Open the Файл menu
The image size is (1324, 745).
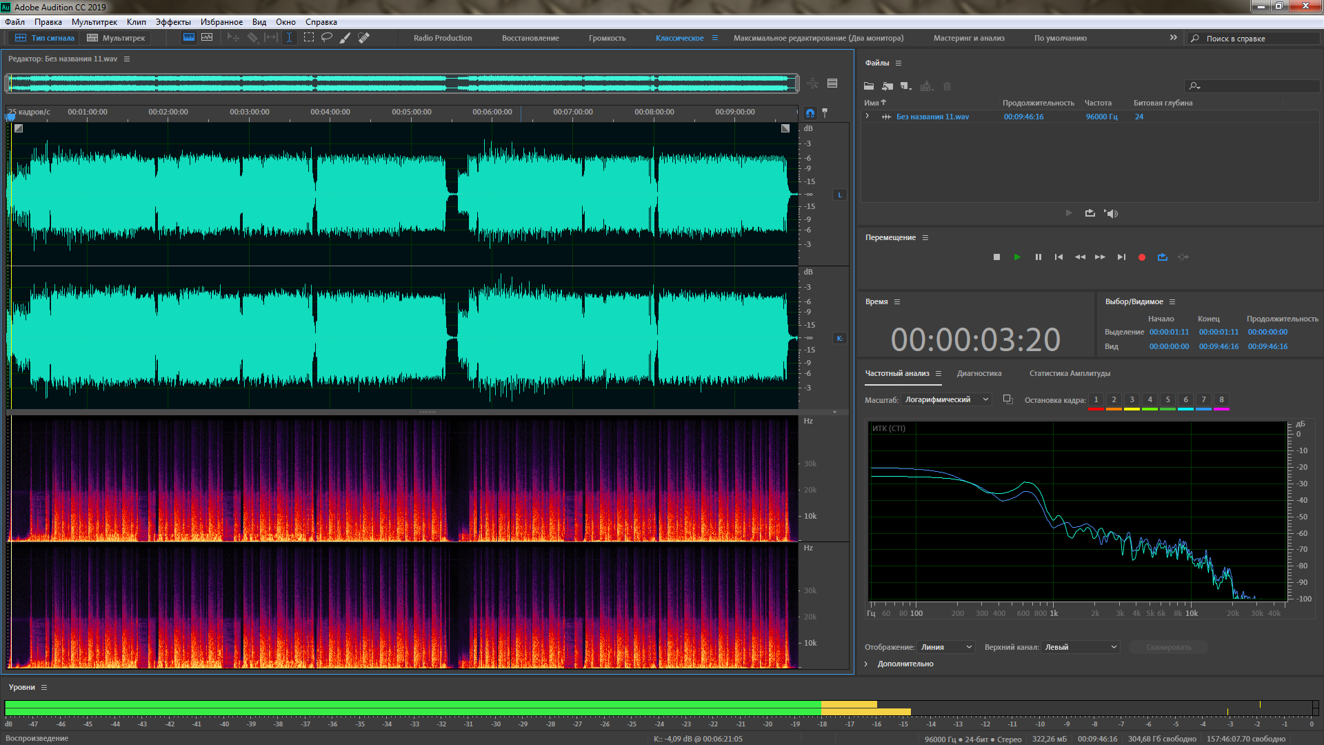tap(15, 22)
